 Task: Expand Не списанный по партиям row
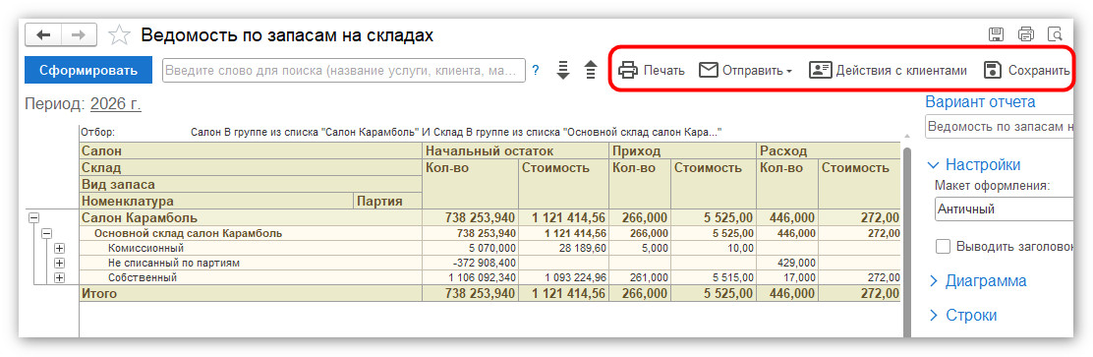tap(59, 263)
